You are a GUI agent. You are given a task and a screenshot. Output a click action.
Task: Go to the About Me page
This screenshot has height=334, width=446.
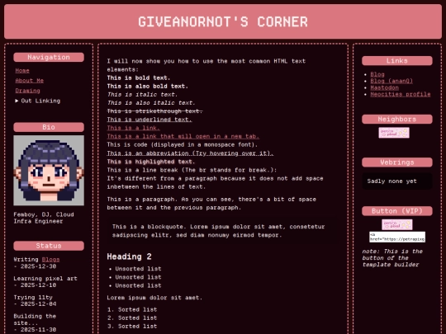tap(29, 81)
